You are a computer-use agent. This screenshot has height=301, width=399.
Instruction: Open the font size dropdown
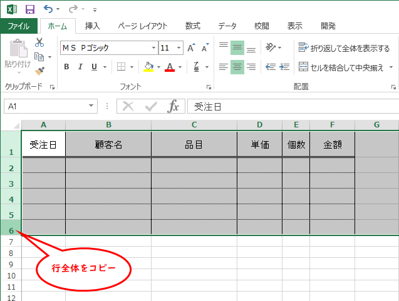tap(180, 47)
